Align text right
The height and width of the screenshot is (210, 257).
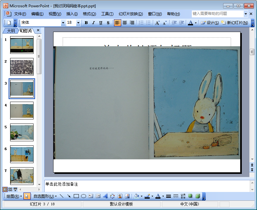[x=132, y=22]
